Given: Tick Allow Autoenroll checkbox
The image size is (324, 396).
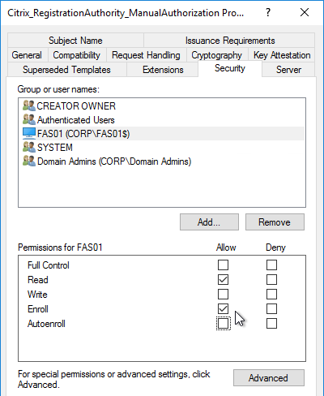Looking at the screenshot, I should (x=223, y=324).
